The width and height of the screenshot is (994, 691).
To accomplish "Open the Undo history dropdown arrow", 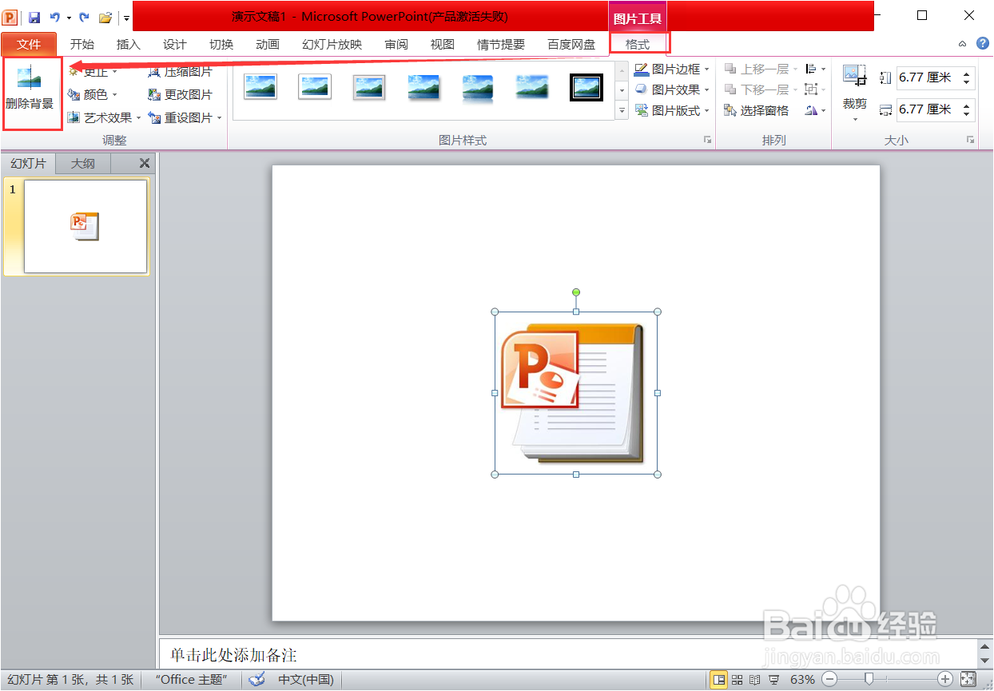I will (x=69, y=17).
